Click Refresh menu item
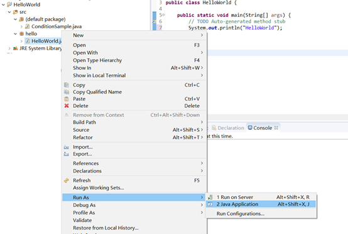Image resolution: width=348 pixels, height=234 pixels. pos(134,181)
